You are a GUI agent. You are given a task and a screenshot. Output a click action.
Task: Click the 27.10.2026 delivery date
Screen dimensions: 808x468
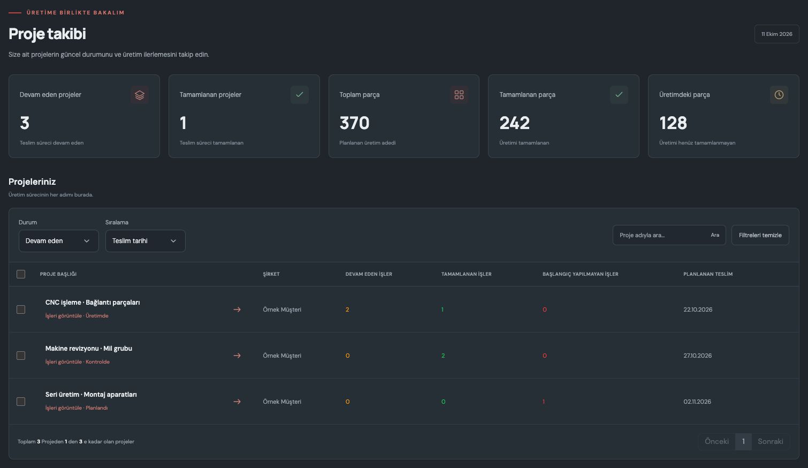pos(698,356)
